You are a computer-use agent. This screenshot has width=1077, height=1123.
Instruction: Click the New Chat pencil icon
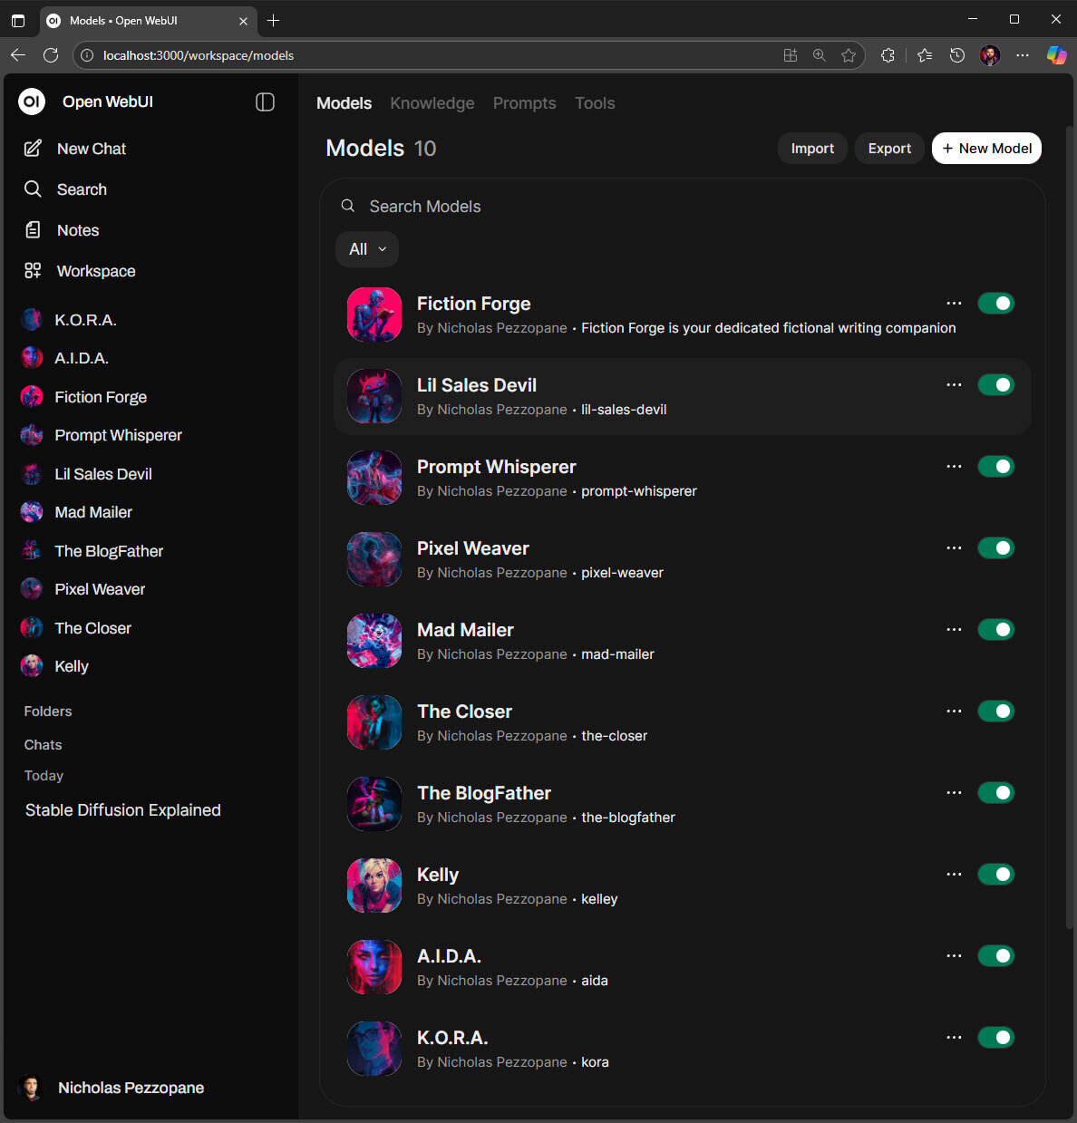click(x=33, y=149)
